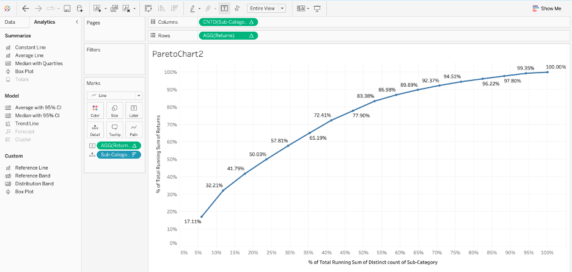
Task: Open the highlight dropdown arrow
Action: click(200, 9)
